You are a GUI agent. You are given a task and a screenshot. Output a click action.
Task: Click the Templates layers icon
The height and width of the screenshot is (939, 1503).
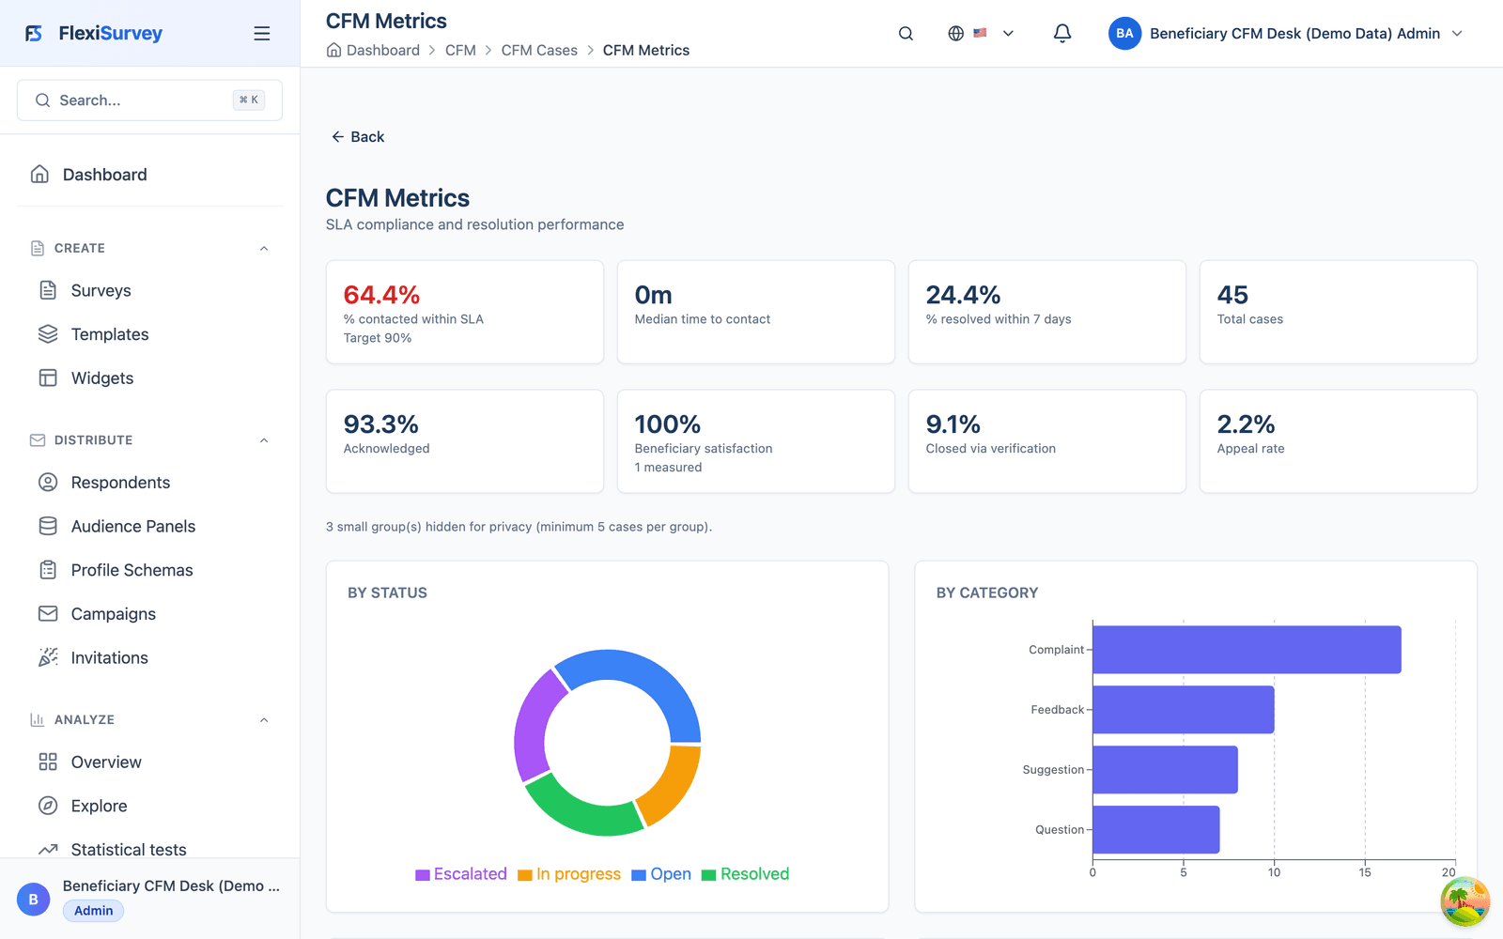pos(48,334)
